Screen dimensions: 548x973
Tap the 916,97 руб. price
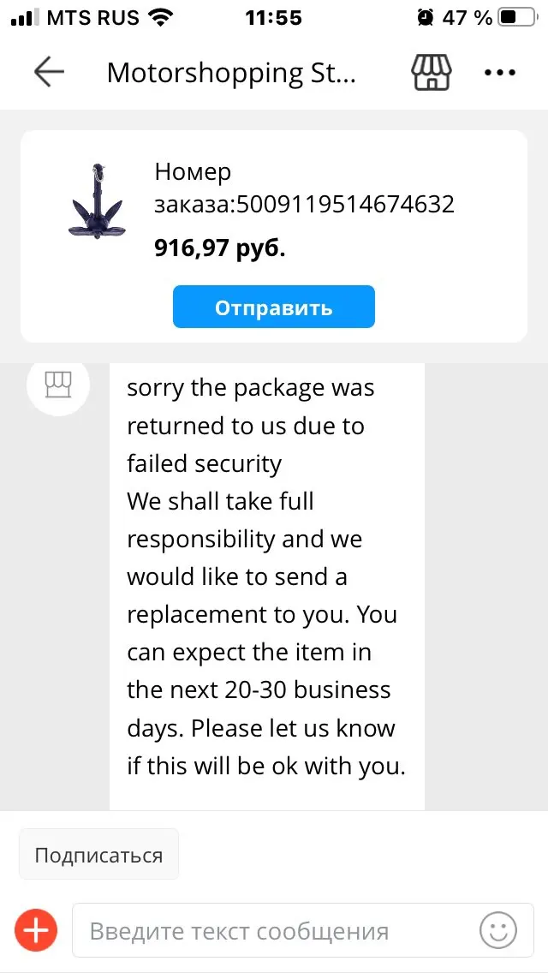[220, 248]
